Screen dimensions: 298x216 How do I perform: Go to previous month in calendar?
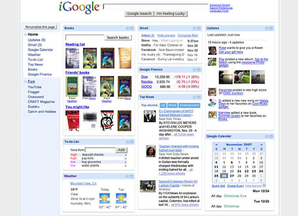pyautogui.click(x=216, y=144)
